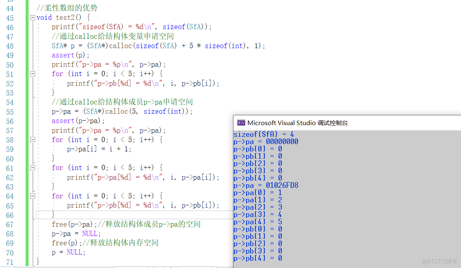This screenshot has height=268, width=461.
Task: Click console output 'p->pa[2] = 3'
Action: coord(258,207)
